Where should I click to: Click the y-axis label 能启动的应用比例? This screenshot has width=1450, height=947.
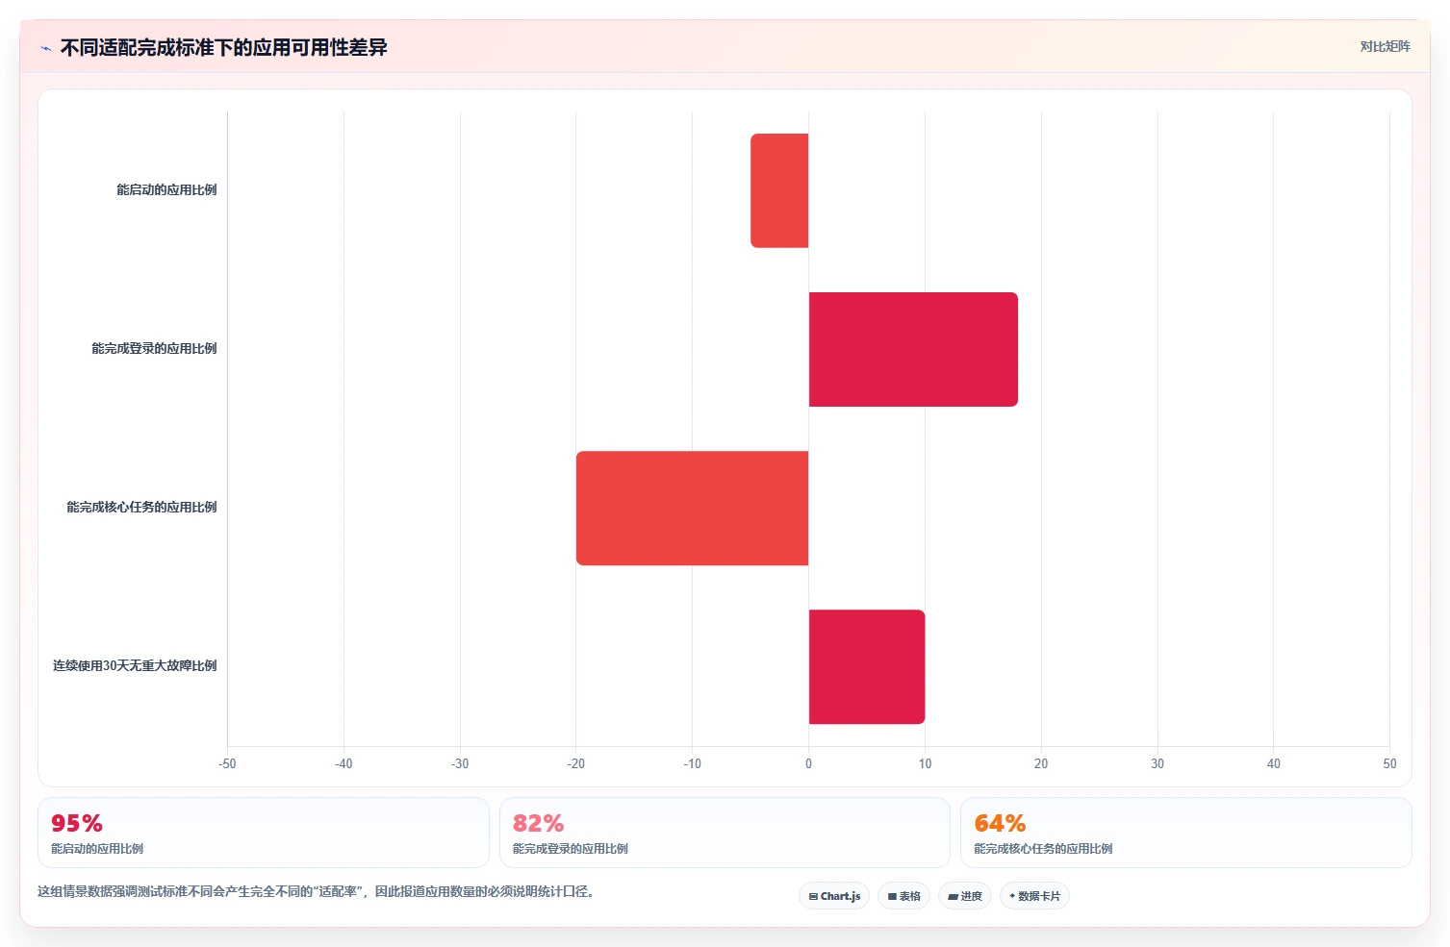click(166, 190)
